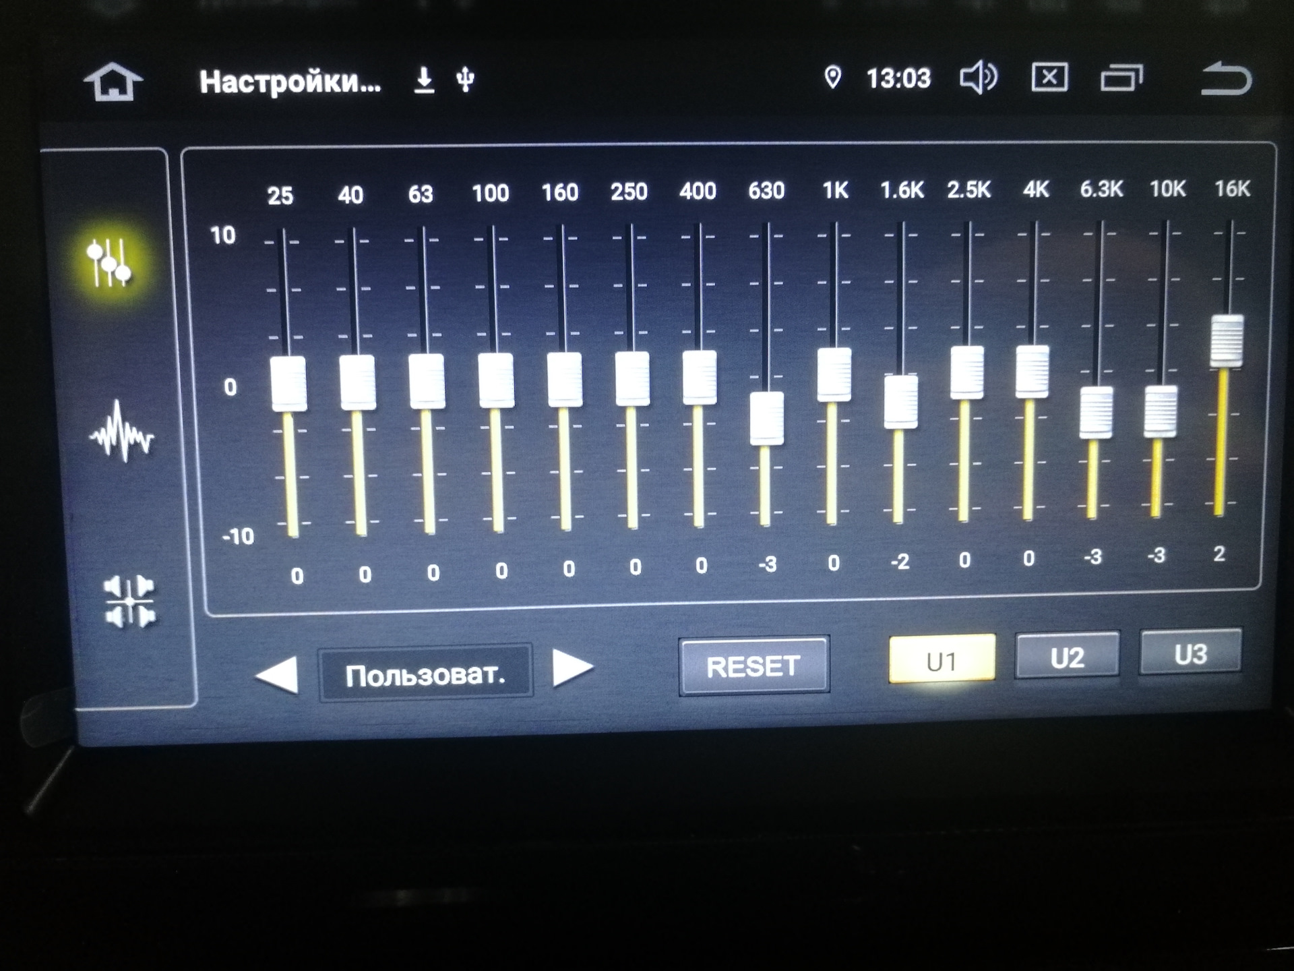The image size is (1294, 971).
Task: Select U2 user preset
Action: (1067, 657)
